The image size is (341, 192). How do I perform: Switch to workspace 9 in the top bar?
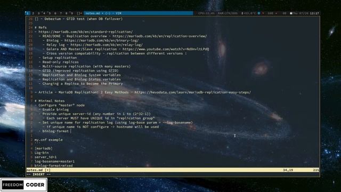click(72, 13)
